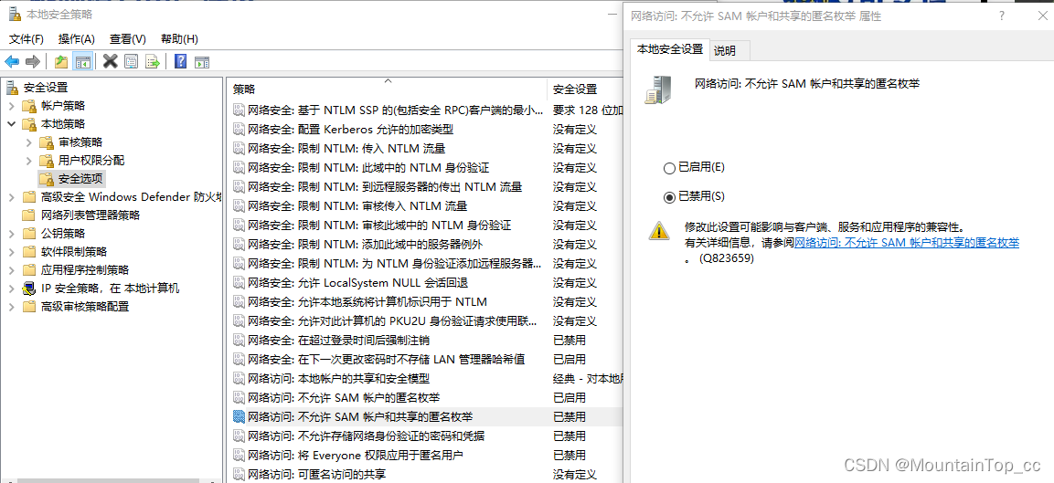
Task: Open the 网络访问: 不允许 SAM 帐户和共享的匿名枚举 help link
Action: tap(907, 243)
